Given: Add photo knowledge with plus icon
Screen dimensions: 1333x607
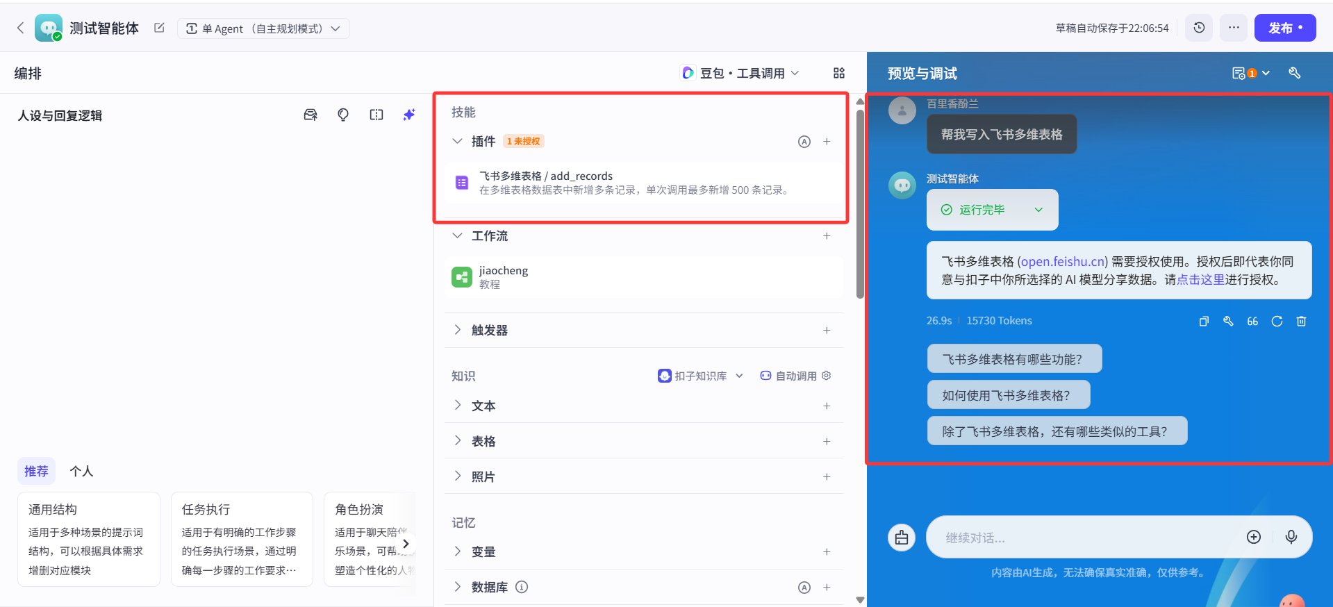Looking at the screenshot, I should [827, 476].
